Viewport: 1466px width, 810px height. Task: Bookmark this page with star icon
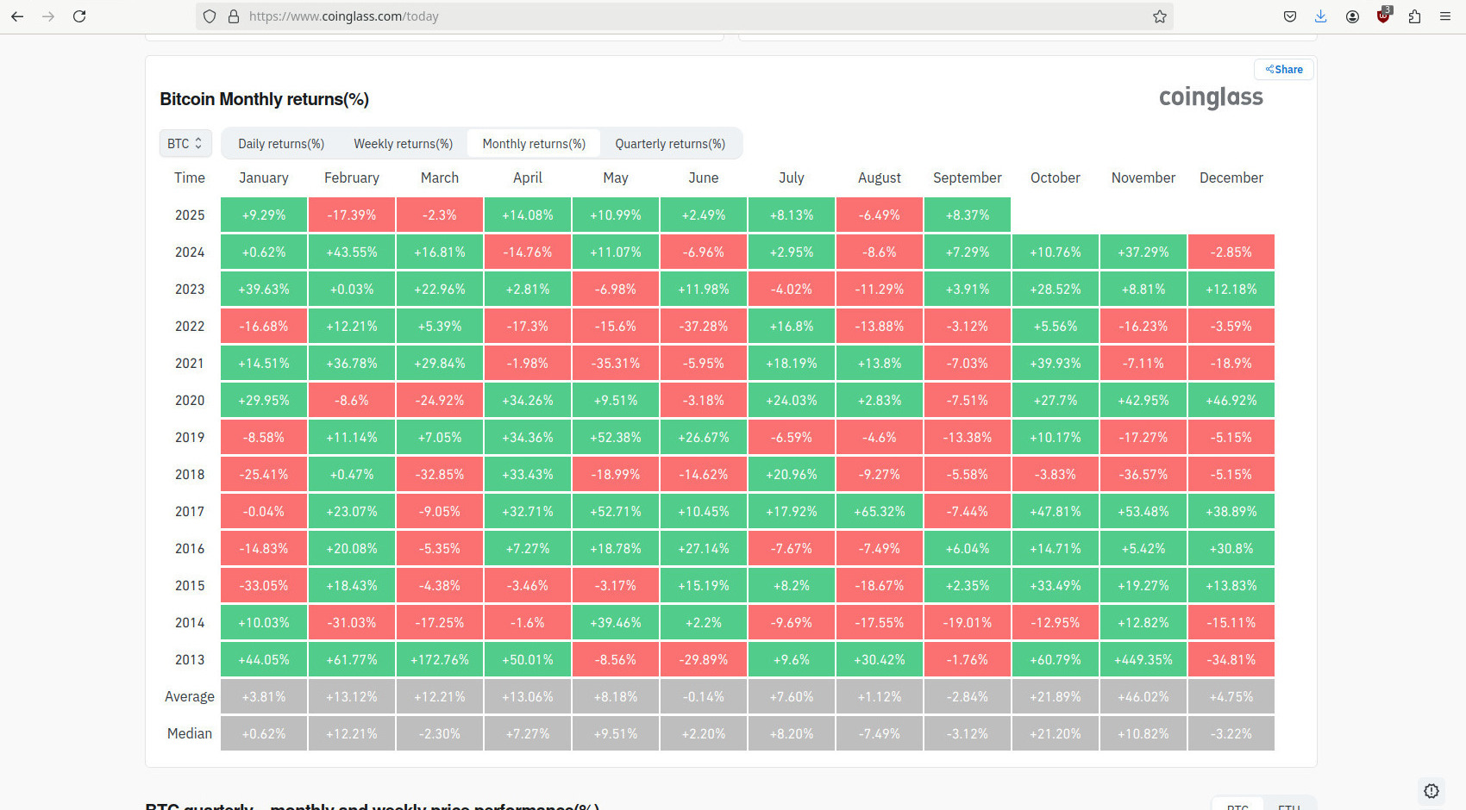[x=1160, y=16]
